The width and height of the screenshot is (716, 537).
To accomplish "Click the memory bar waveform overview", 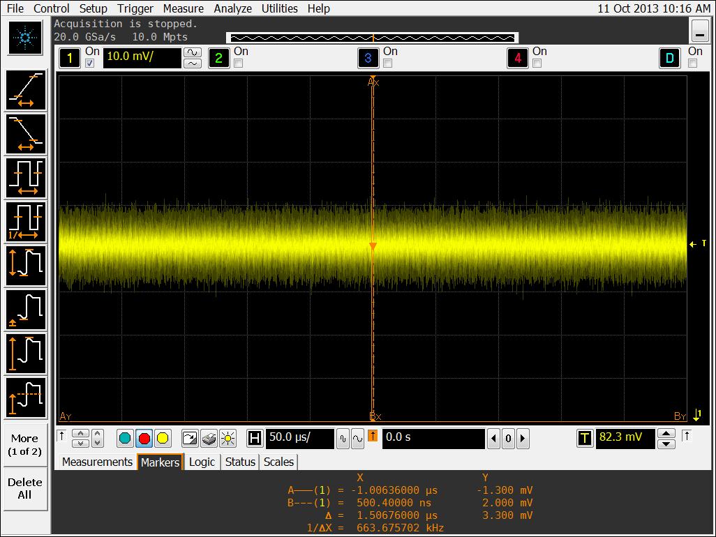I will point(373,38).
